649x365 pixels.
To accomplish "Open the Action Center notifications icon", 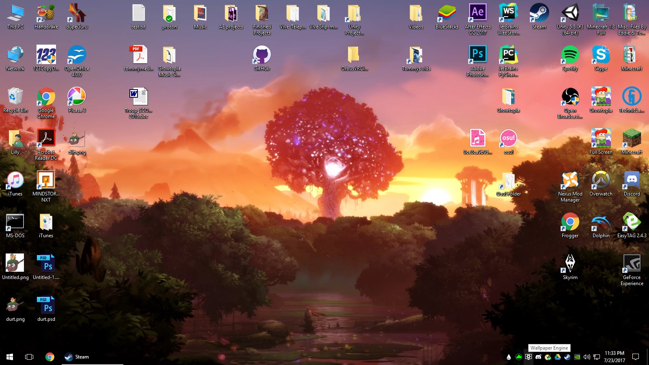I will 636,357.
